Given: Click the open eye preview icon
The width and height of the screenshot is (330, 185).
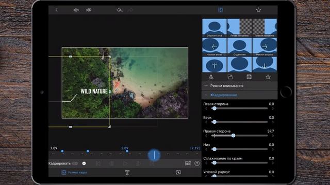Looking at the screenshot, I should tap(76, 10).
